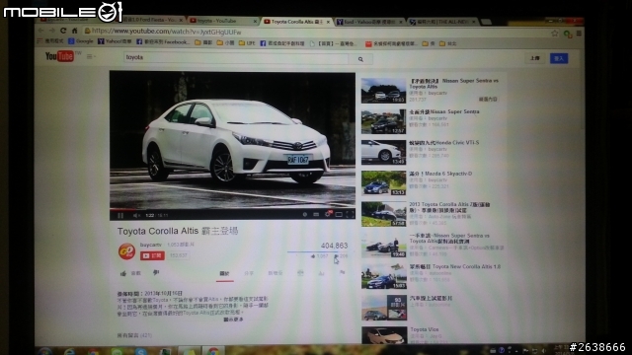Select the underlined About tab under the video

(x=224, y=274)
